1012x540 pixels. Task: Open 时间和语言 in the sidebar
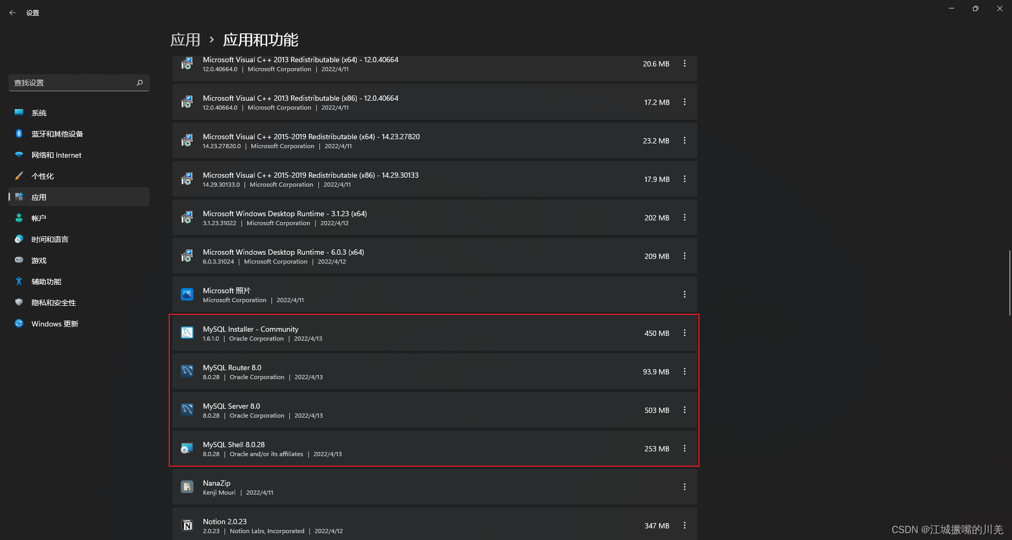point(79,239)
